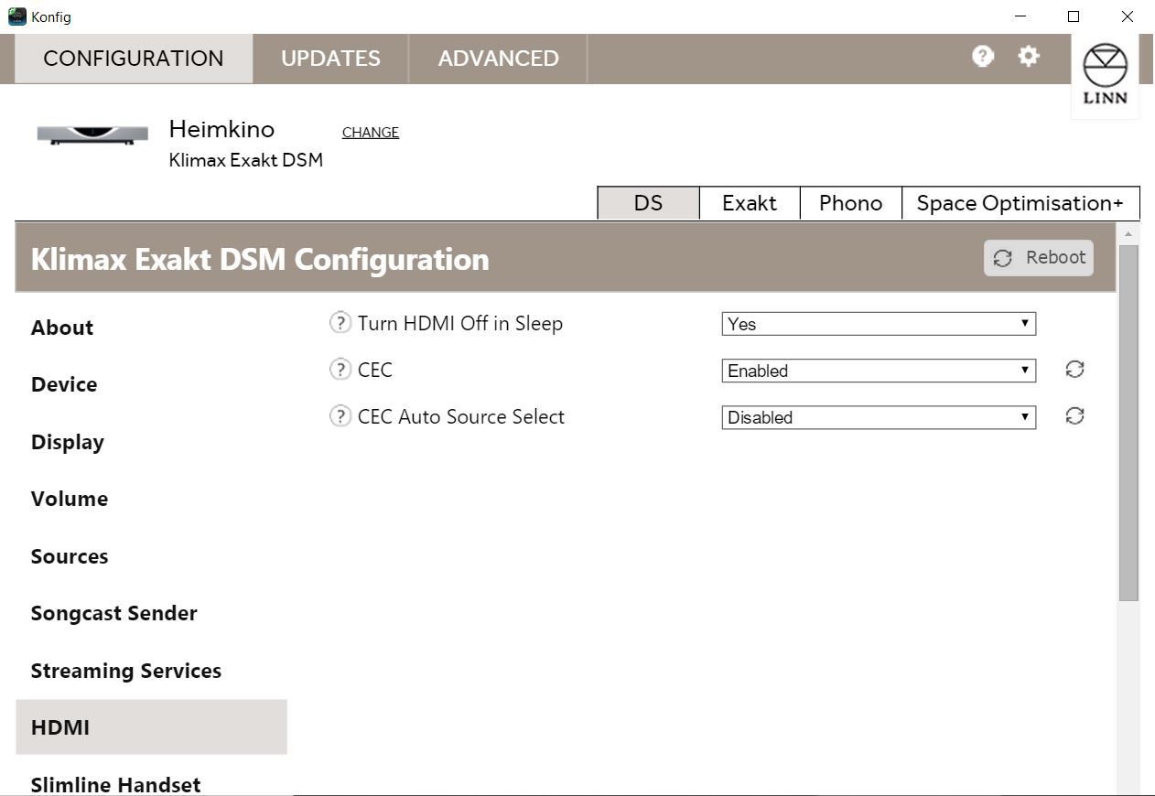The width and height of the screenshot is (1155, 796).
Task: Click the Linn logo
Action: [x=1105, y=75]
